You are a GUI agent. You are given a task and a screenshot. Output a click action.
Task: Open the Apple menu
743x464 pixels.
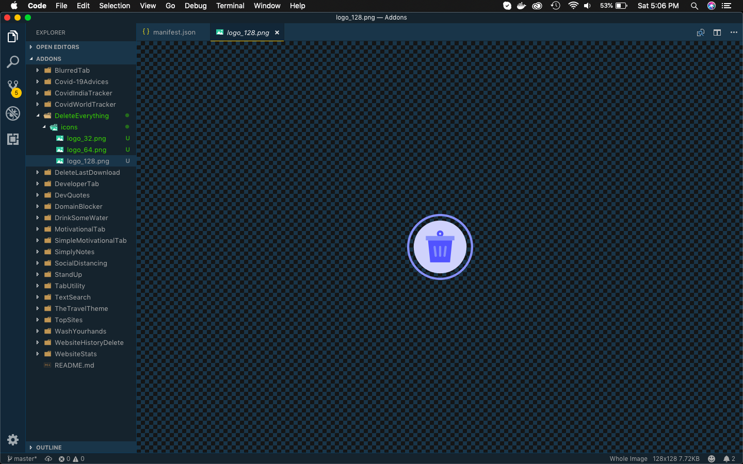pos(14,6)
